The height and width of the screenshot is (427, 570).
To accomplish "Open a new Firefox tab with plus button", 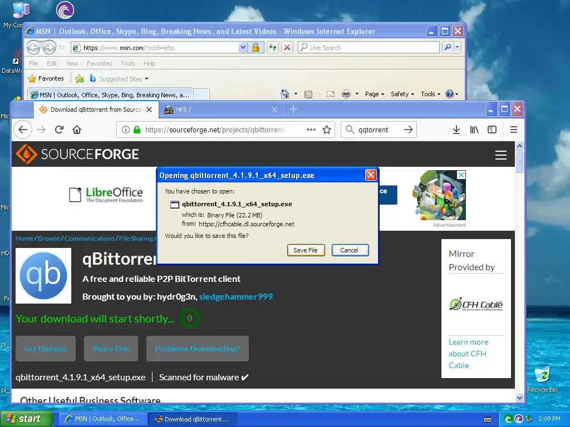I will pos(293,109).
